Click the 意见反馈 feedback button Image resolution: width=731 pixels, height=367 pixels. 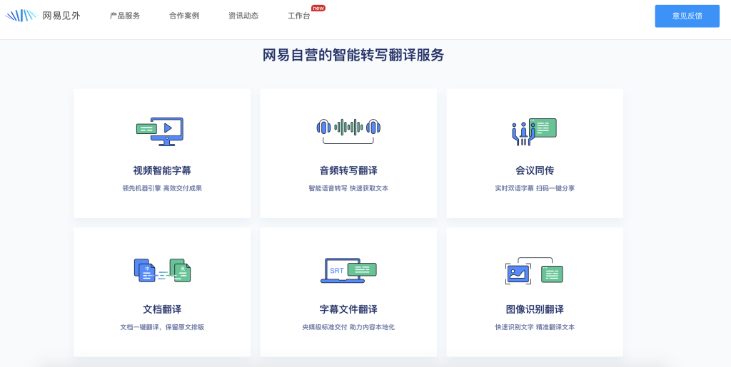[x=687, y=16]
